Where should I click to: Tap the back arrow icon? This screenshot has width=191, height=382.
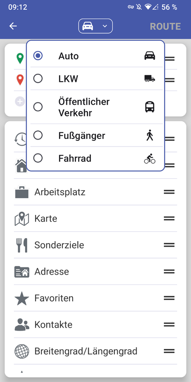pos(13,26)
